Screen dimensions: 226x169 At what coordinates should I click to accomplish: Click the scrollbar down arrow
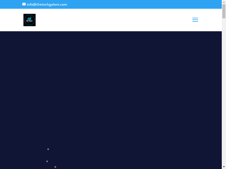tap(224, 167)
